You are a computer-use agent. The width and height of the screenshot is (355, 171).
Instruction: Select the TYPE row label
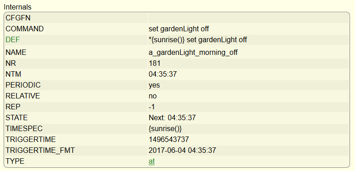tap(15, 161)
